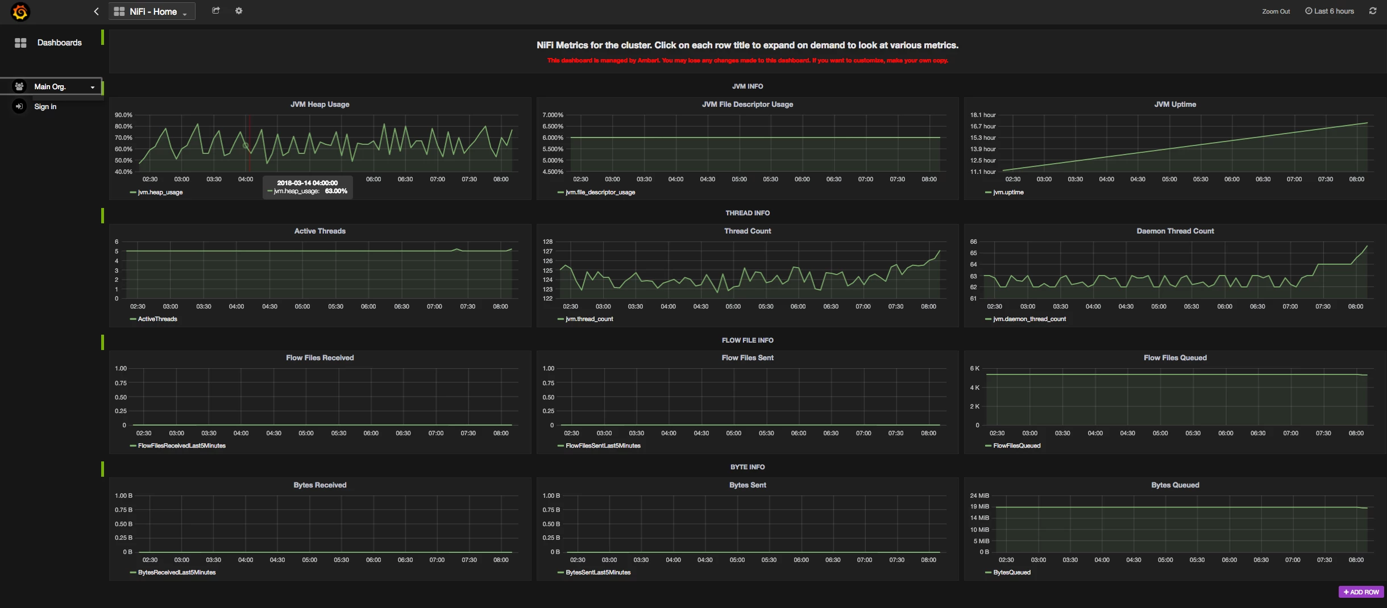Open the Bytes Sent panel title menu

coord(748,485)
